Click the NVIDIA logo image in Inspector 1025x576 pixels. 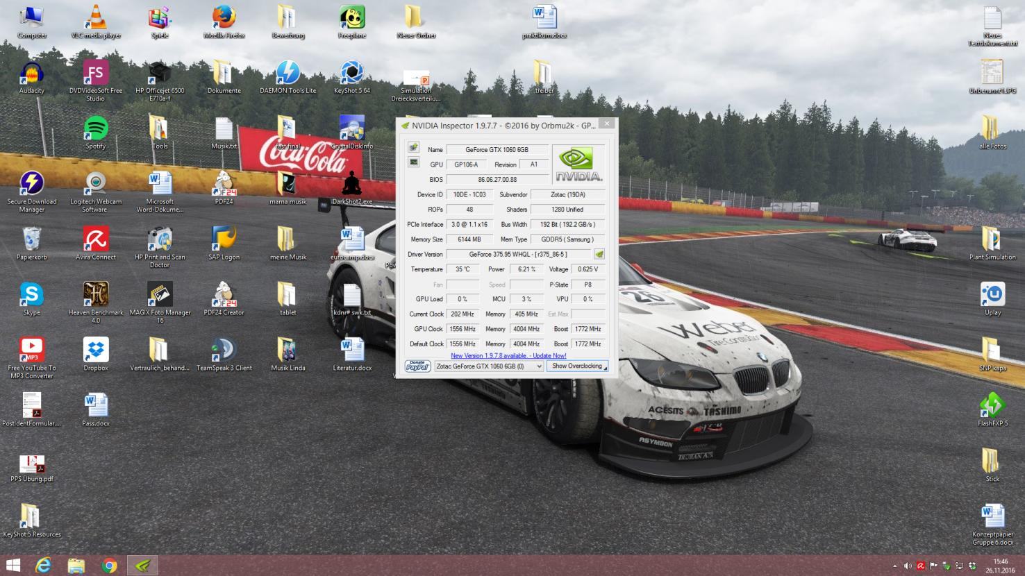click(578, 164)
